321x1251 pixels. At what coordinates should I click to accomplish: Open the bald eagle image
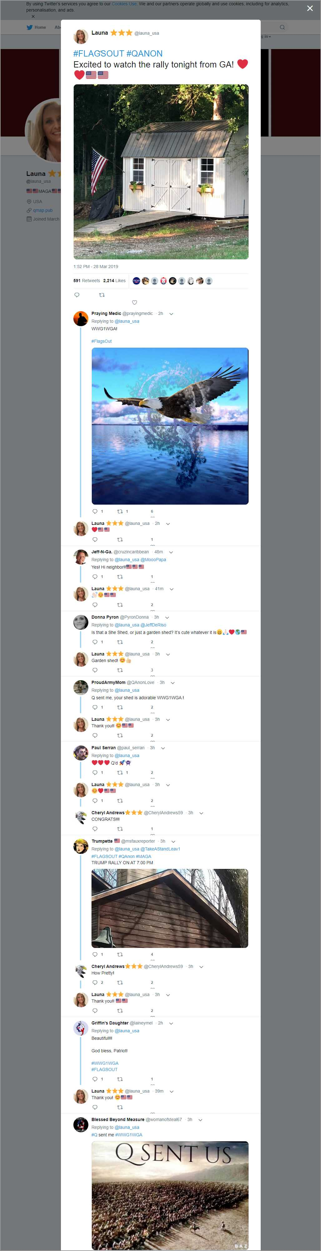click(170, 426)
